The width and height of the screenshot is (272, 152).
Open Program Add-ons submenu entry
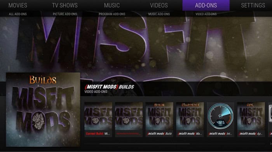coord(112,14)
